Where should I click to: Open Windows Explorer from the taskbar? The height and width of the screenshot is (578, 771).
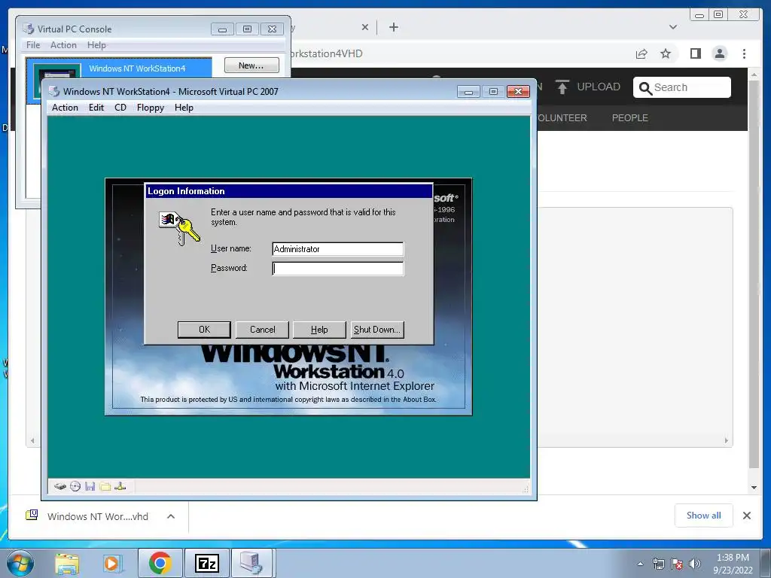[67, 564]
